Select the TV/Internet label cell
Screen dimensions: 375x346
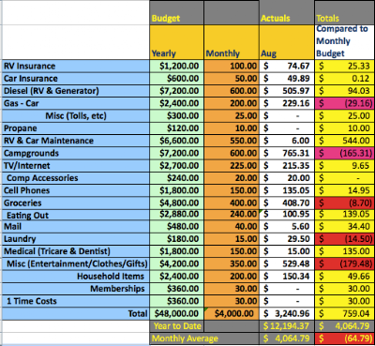click(76, 166)
